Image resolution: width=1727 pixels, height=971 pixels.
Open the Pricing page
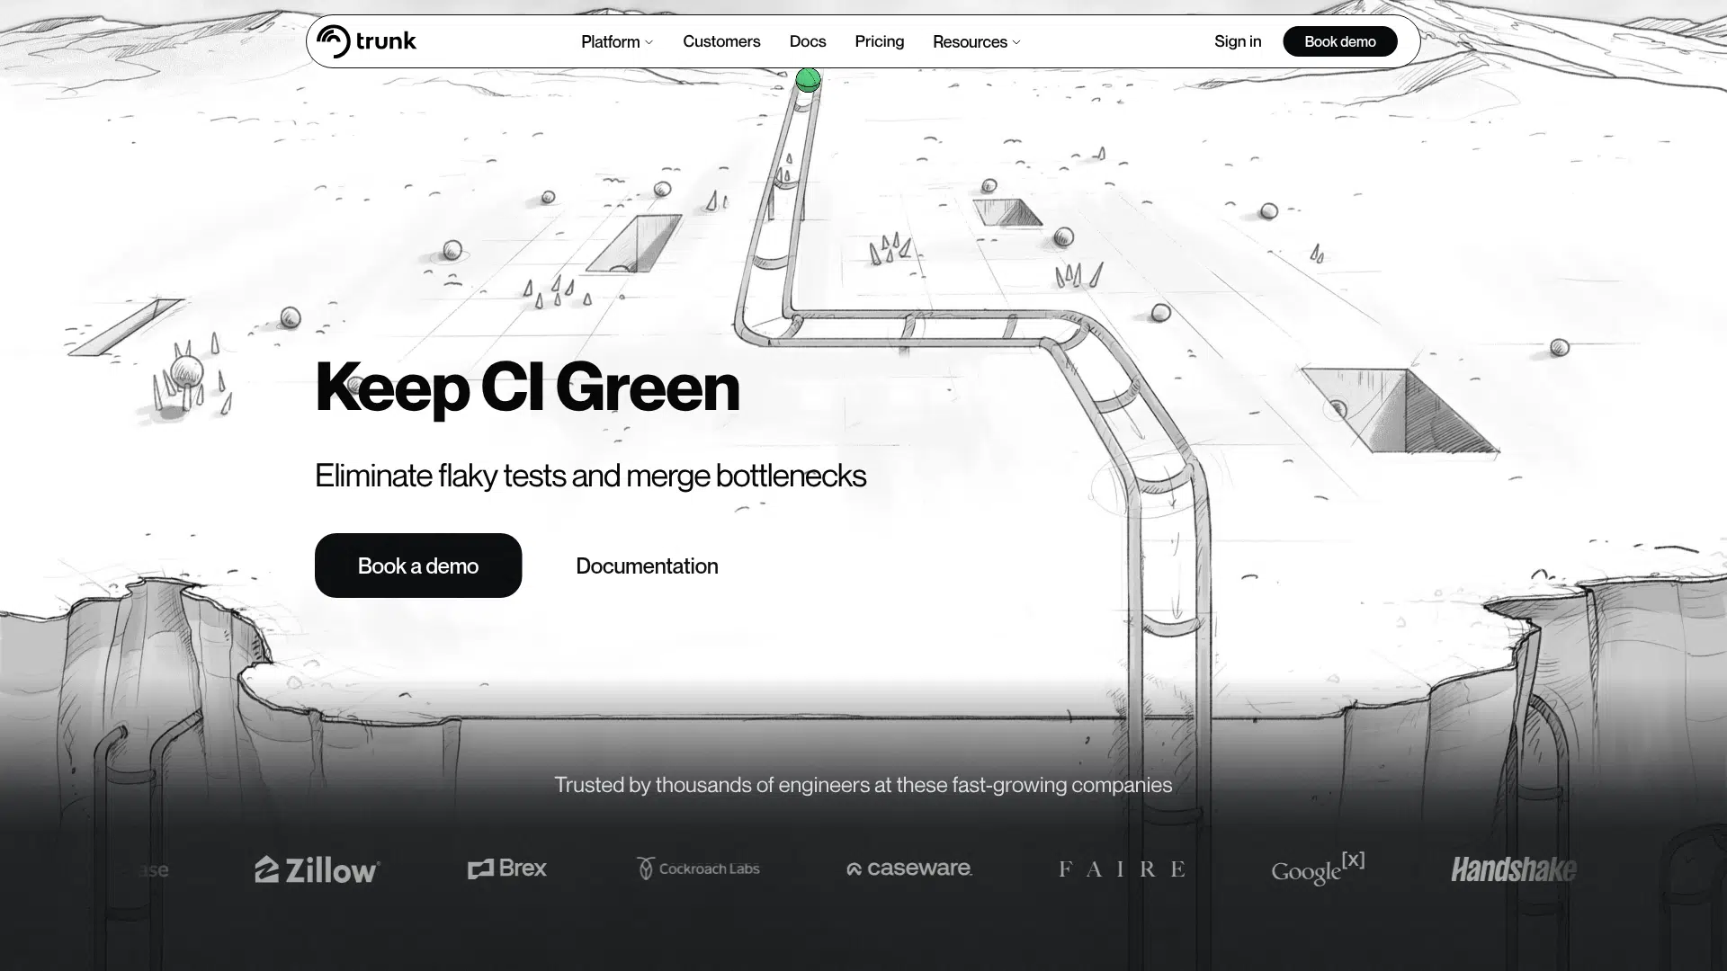point(880,41)
